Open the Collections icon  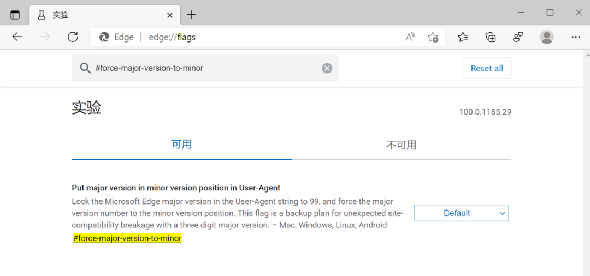pos(491,37)
